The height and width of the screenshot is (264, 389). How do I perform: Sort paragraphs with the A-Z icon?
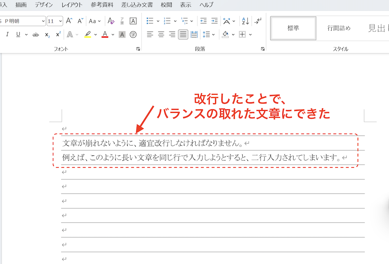(x=245, y=21)
